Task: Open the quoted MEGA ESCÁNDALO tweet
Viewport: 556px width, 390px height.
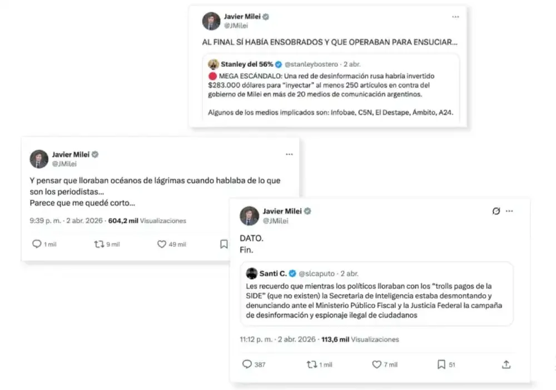Action: coord(331,88)
